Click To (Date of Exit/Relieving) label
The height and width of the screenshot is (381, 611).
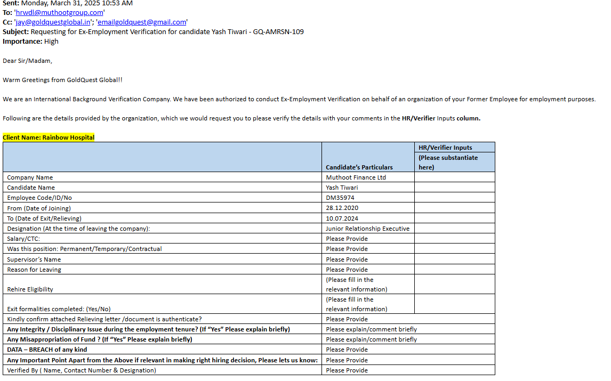44,218
